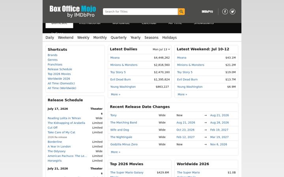Open Evil Dead Burn in Latest Weekend

[x=187, y=79]
